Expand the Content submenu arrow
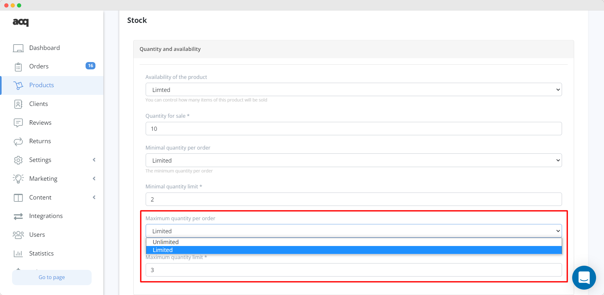The width and height of the screenshot is (604, 295). coord(94,197)
